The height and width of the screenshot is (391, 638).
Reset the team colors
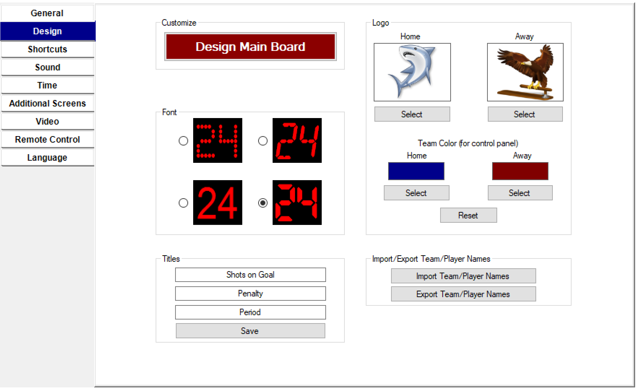pos(468,216)
